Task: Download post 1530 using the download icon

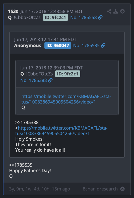Action: [116, 11]
